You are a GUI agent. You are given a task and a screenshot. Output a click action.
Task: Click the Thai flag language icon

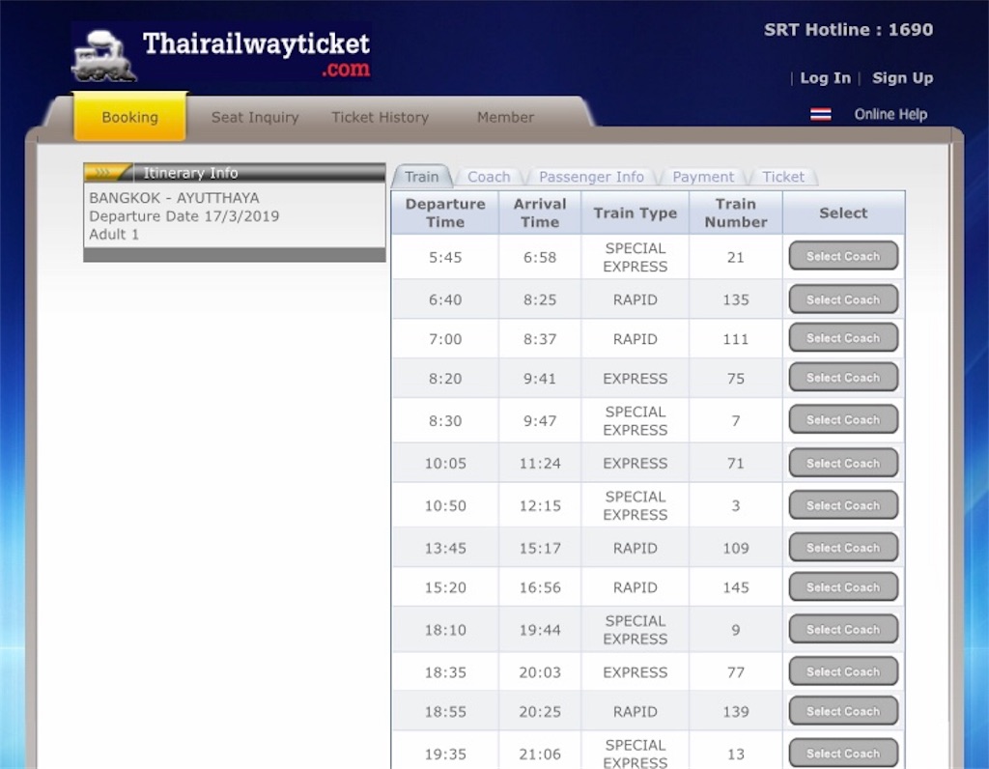click(x=820, y=114)
